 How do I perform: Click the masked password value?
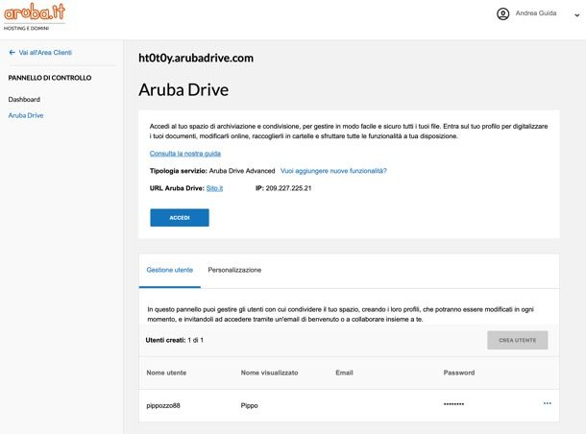pyautogui.click(x=453, y=404)
